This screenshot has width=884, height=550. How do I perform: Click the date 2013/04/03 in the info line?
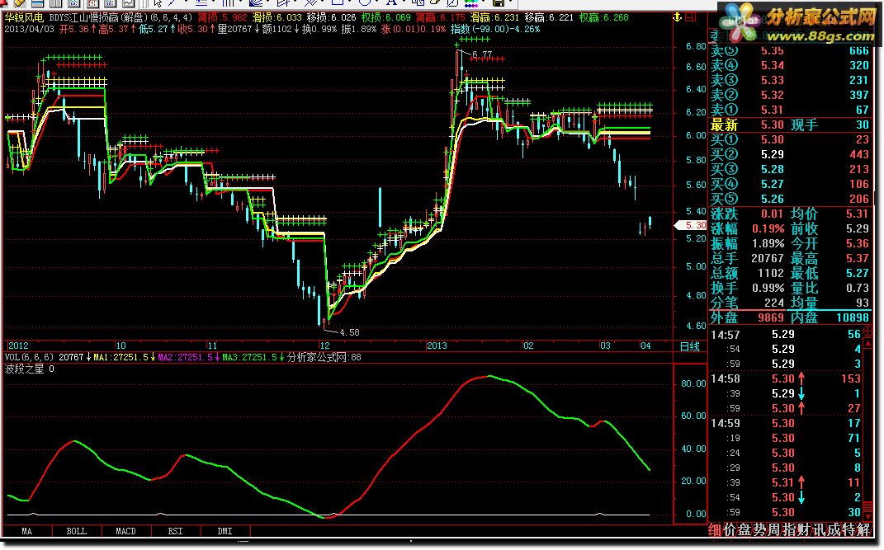(x=30, y=29)
